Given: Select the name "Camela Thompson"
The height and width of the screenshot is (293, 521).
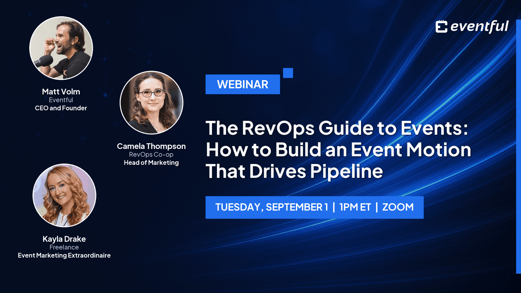Looking at the screenshot, I should click(x=151, y=146).
